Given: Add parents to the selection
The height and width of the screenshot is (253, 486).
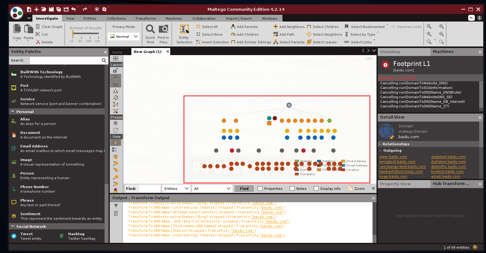Looking at the screenshot, I should pyautogui.click(x=244, y=27).
